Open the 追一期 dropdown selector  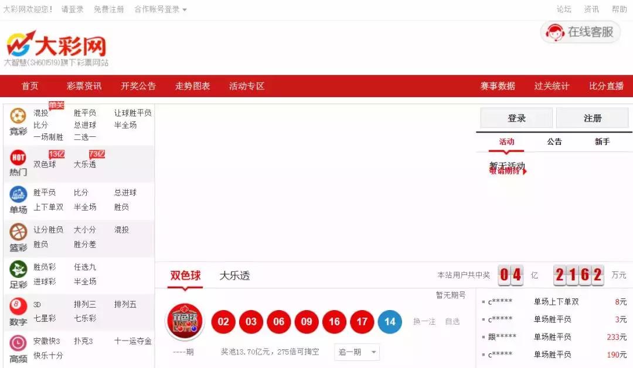coord(356,352)
